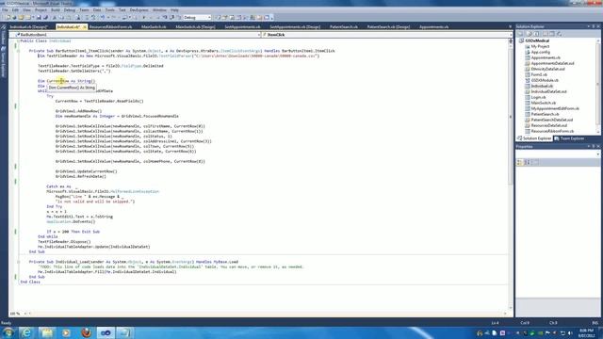Switch to the PatientSearch.vb [Design] tab
Image resolution: width=603 pixels, height=339 pixels.
pos(388,27)
